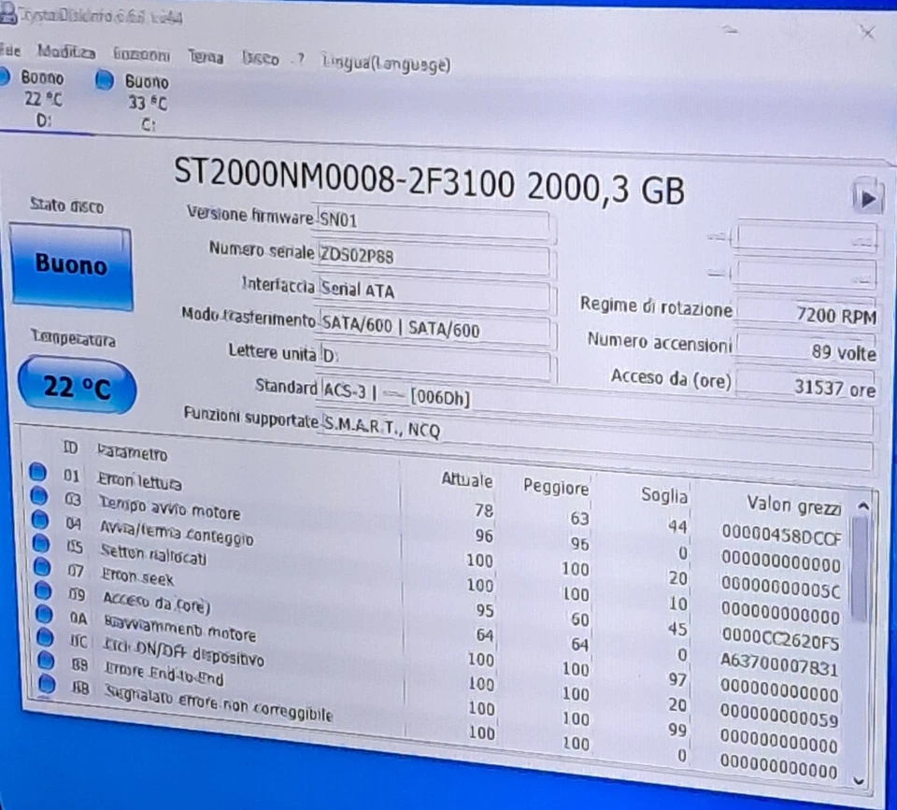Click the SMART list scroll down arrow
This screenshot has width=897, height=810.
coord(860,780)
